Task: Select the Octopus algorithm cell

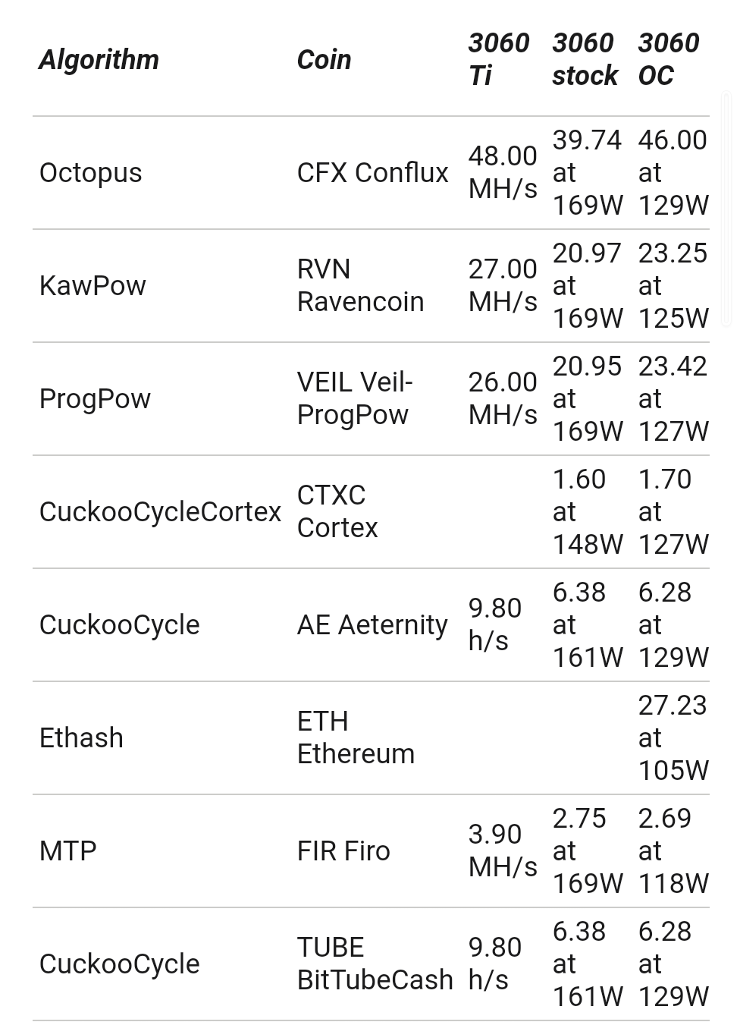Action: [90, 172]
